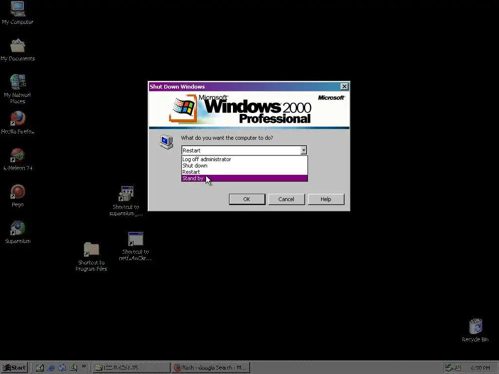Click the Internet Explorer quick launch icon
499x374 pixels.
[x=51, y=368]
